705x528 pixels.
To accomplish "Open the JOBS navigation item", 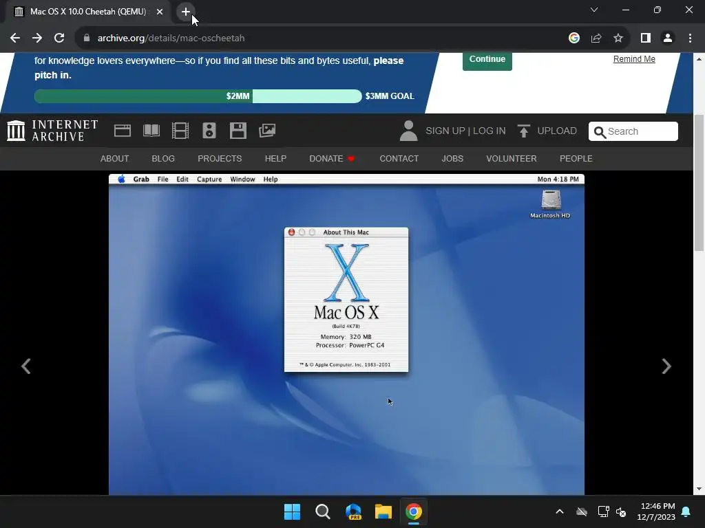I will 452,159.
